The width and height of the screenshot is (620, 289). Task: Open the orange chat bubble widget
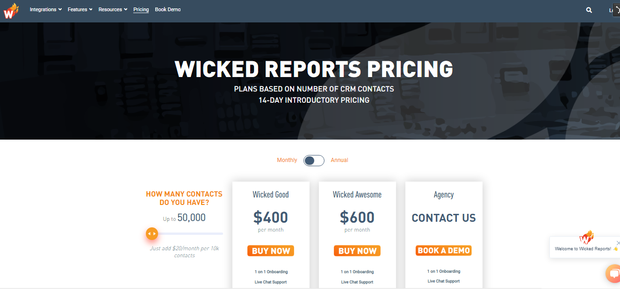point(613,274)
